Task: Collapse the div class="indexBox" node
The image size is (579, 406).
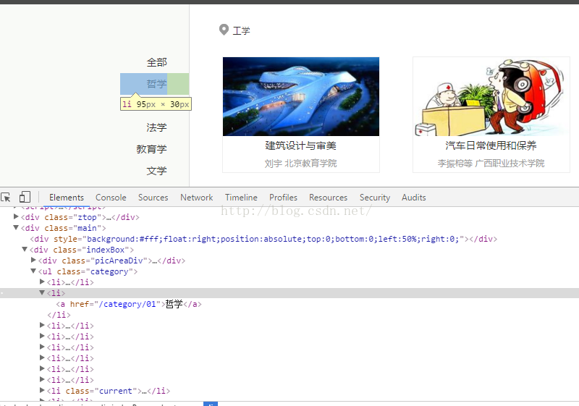Action: click(25, 250)
